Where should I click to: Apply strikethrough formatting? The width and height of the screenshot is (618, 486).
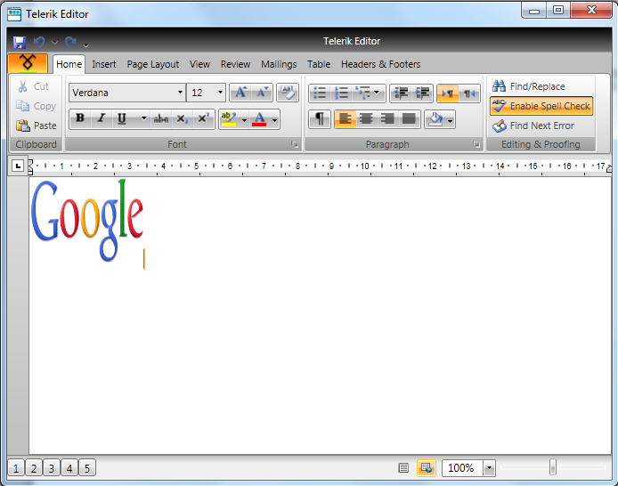(x=161, y=119)
